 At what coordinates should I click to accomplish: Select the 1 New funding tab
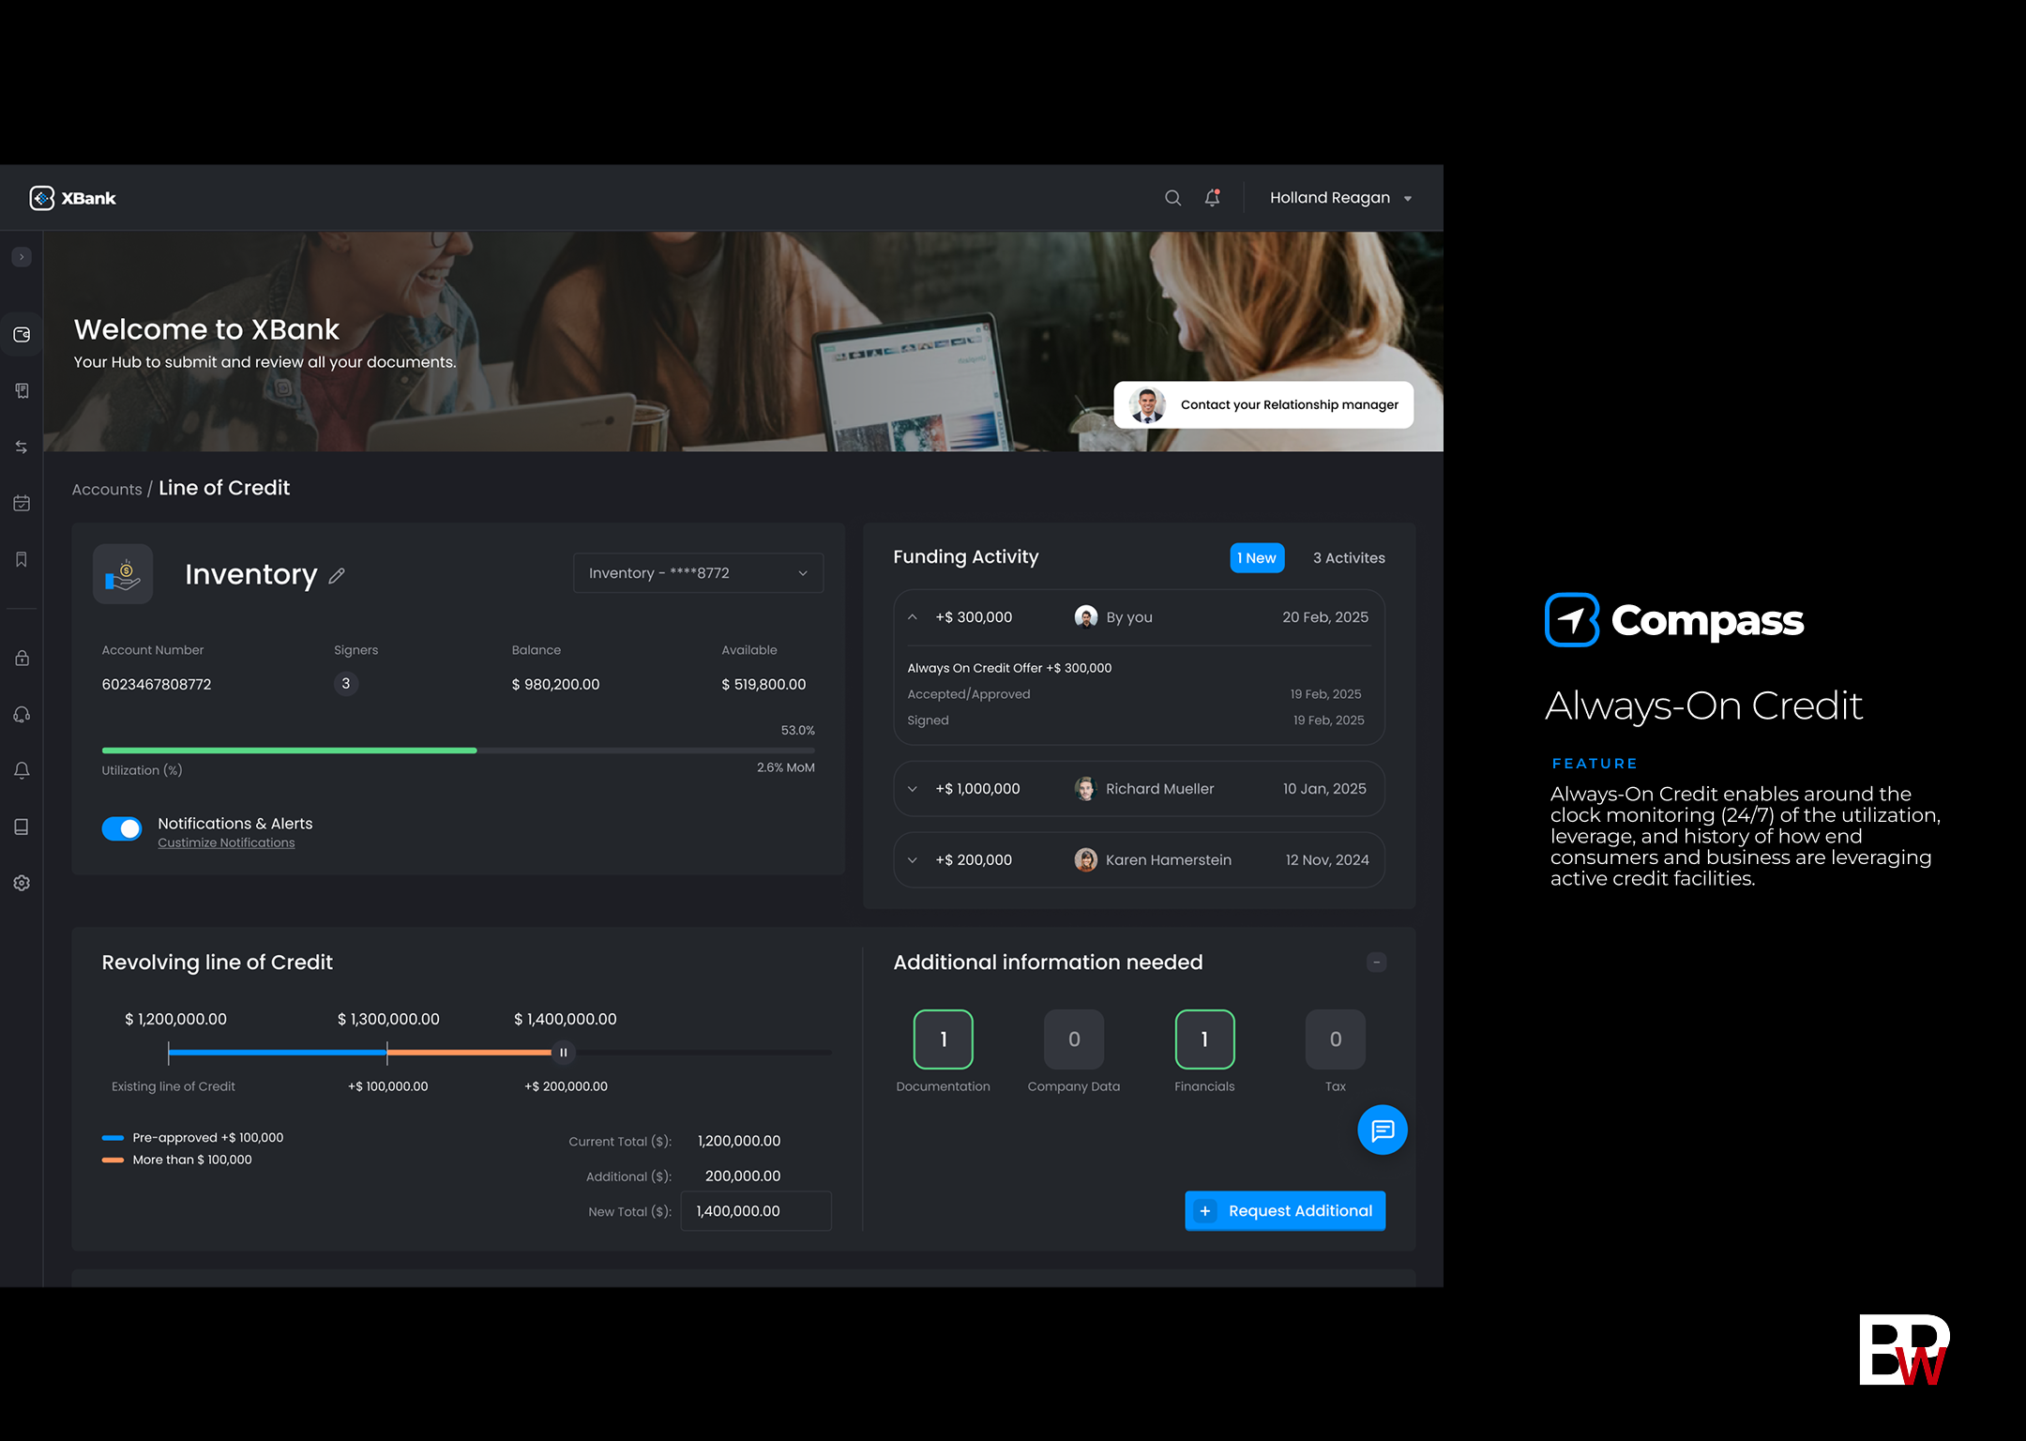(1256, 558)
